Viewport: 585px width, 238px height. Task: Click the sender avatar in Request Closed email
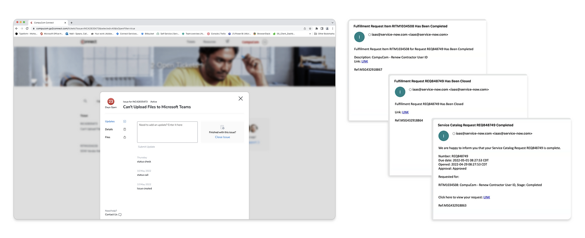[x=400, y=92]
